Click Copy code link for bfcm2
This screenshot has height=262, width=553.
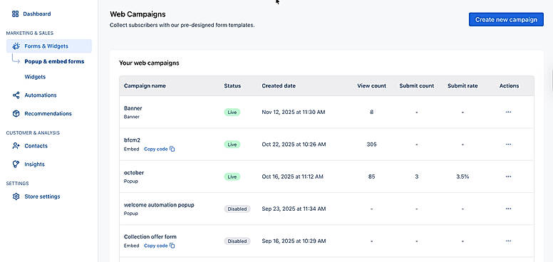156,149
